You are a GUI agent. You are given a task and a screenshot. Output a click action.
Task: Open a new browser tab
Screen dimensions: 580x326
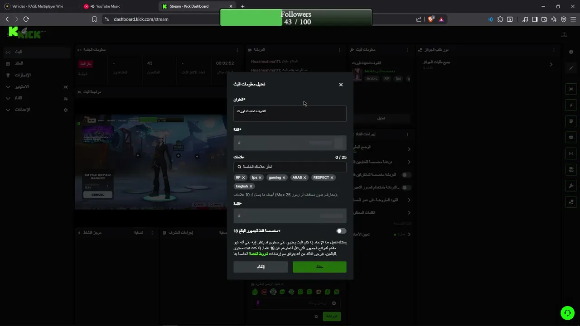click(242, 6)
